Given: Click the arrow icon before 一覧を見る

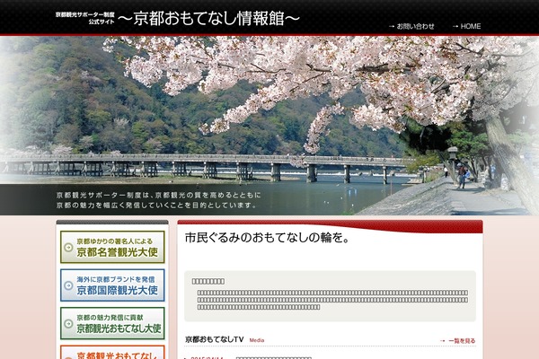Looking at the screenshot, I should click(x=442, y=341).
